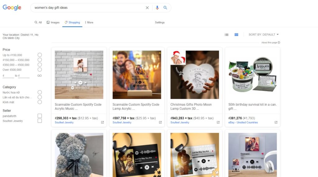
Task: Open external link icon for eBay product
Action: 276,122
